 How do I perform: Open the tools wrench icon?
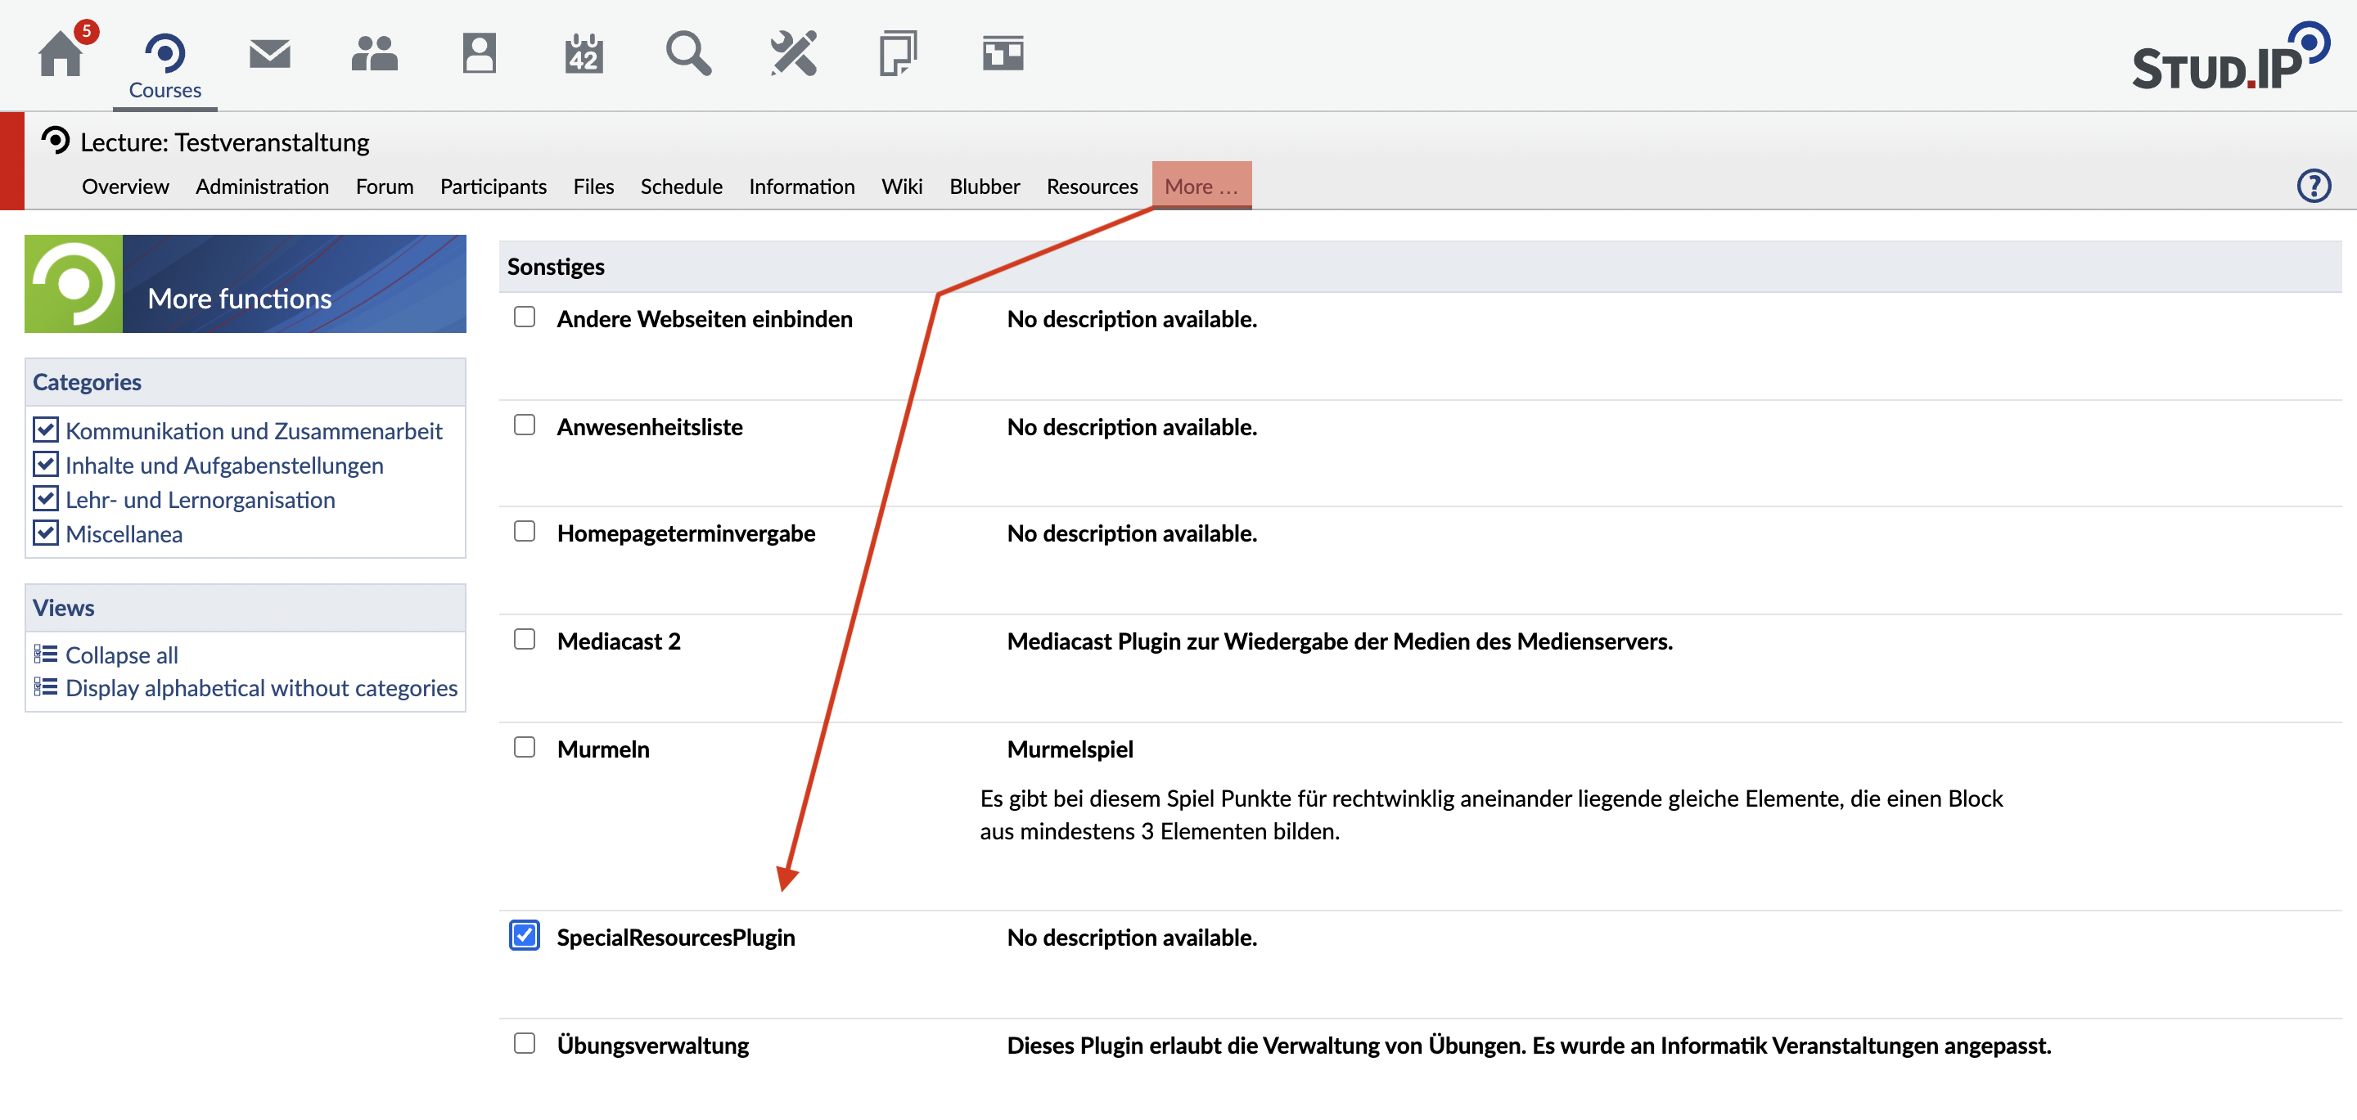point(793,54)
